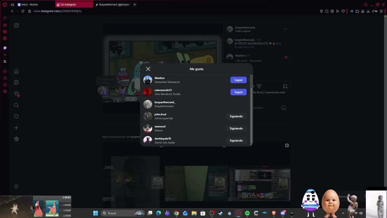Open post options three-dot menu
Screen dimensions: 387x218
tap(285, 29)
